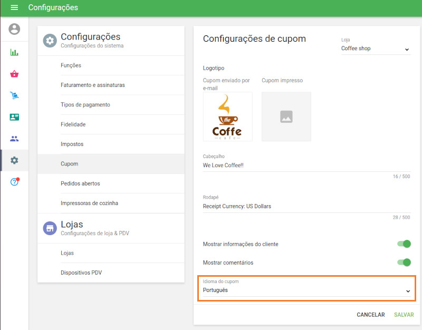Open the items shopping basket icon

point(14,74)
